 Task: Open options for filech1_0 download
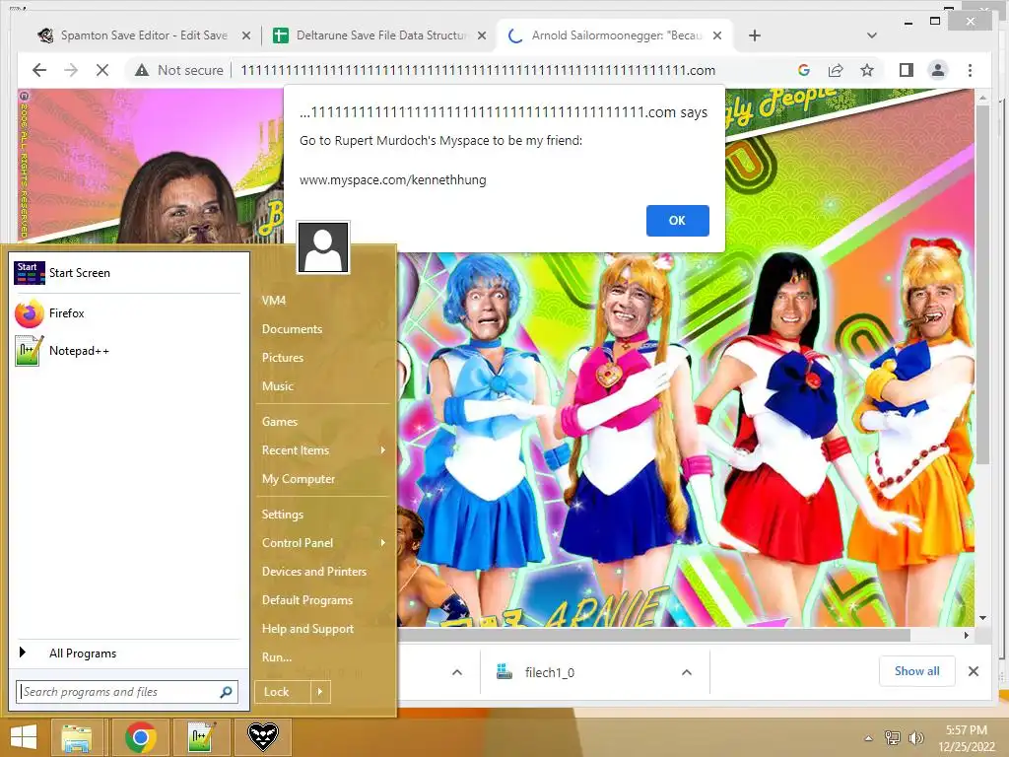(x=687, y=672)
